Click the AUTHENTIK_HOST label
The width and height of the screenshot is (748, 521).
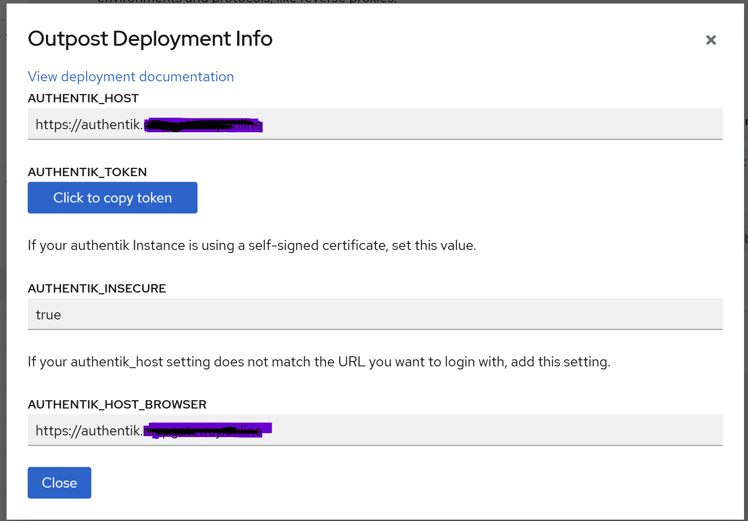(x=83, y=98)
